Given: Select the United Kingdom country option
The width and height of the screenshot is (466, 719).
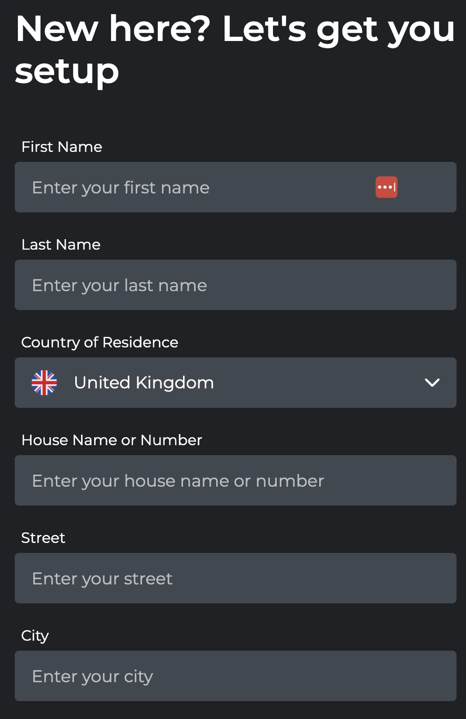Looking at the screenshot, I should 144,383.
